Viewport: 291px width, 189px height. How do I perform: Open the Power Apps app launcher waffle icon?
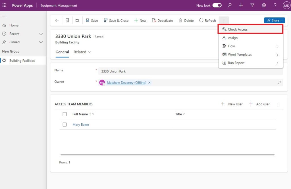(4, 5)
